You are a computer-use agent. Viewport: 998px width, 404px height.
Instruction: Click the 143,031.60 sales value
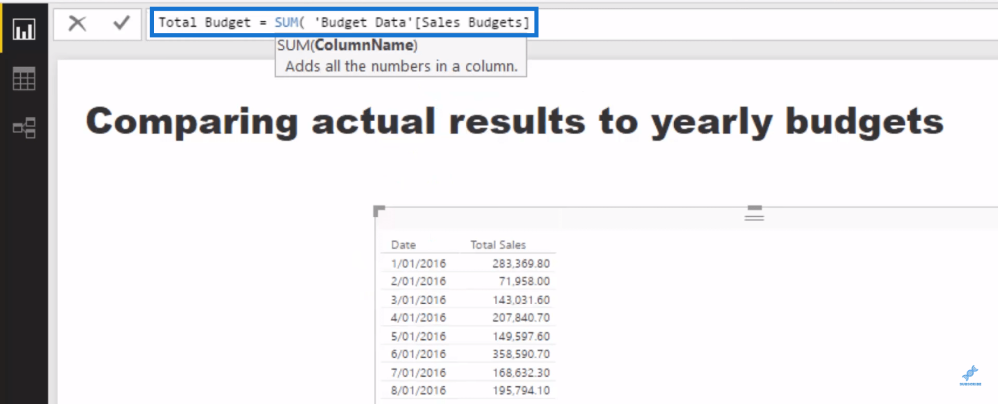pos(521,300)
